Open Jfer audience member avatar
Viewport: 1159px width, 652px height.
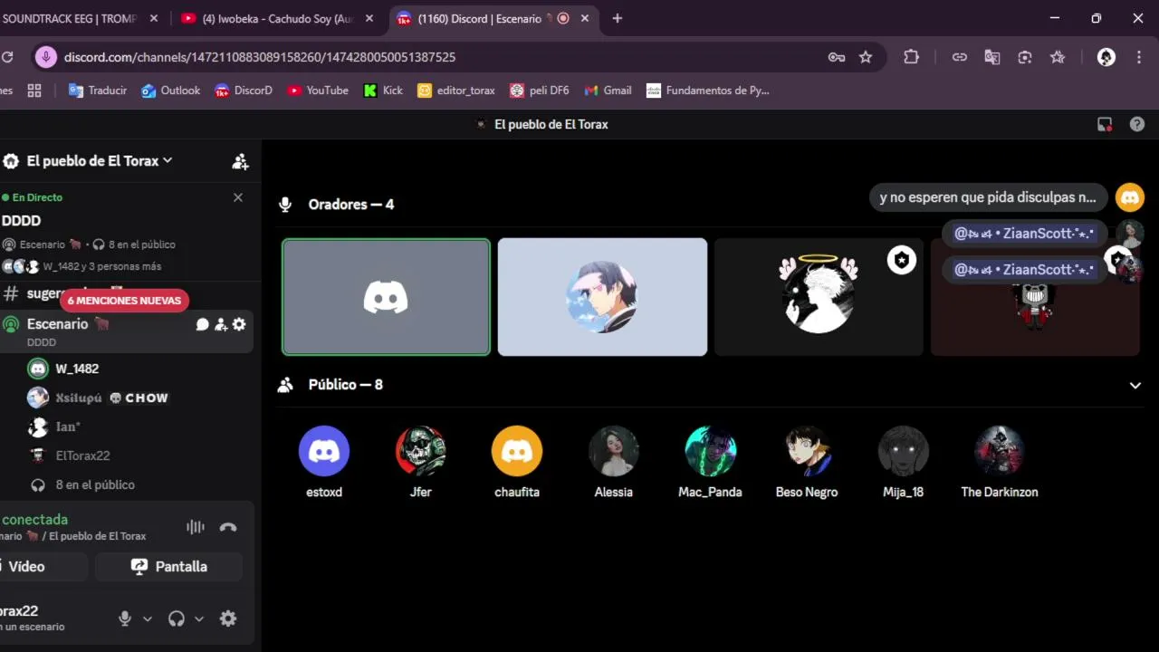[421, 451]
